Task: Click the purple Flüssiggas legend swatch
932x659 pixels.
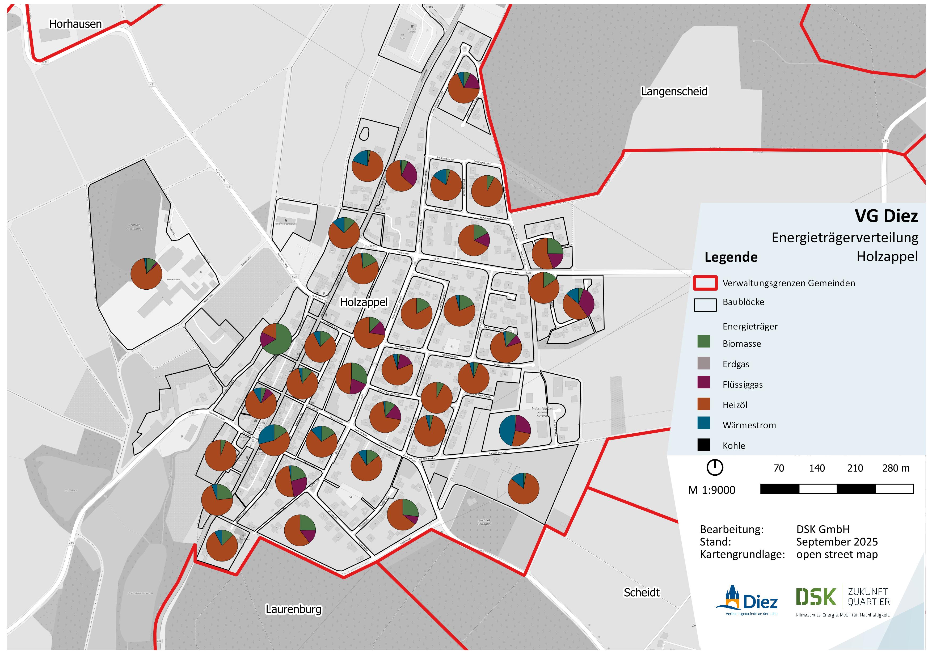Action: [x=704, y=382]
